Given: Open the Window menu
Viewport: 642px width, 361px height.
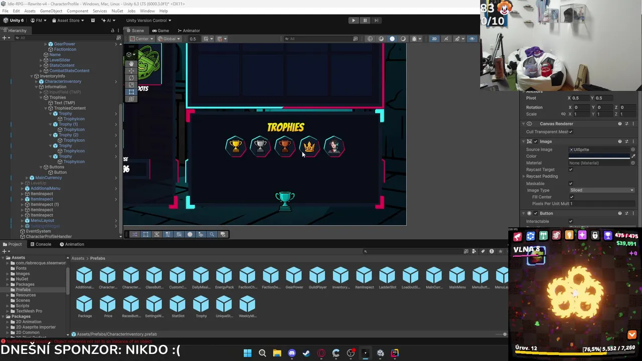Looking at the screenshot, I should (147, 11).
